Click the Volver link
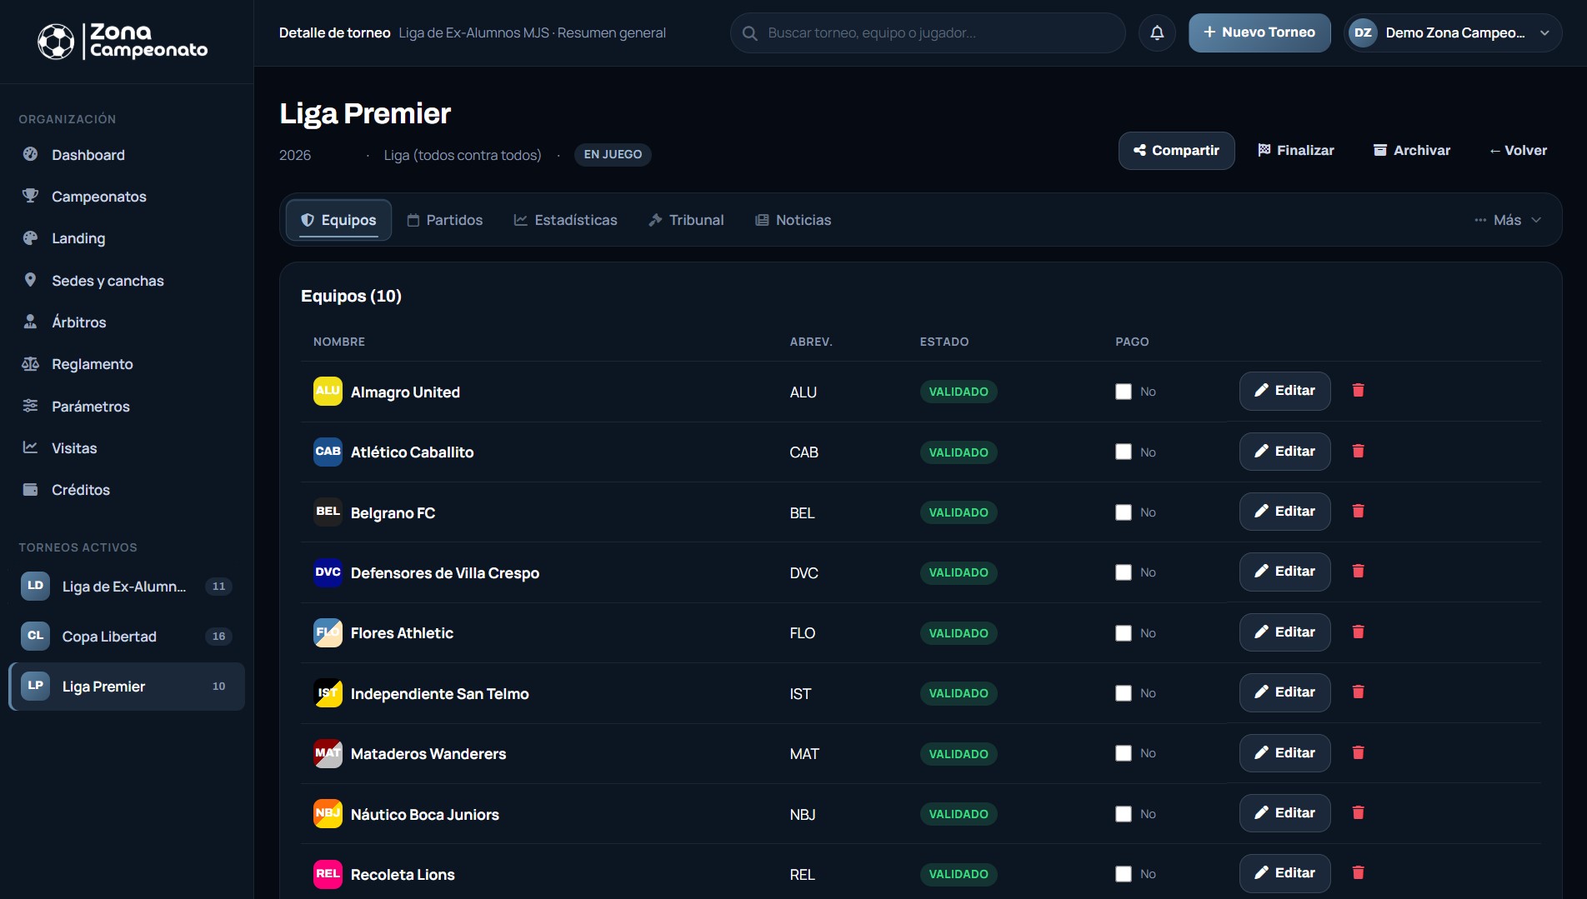The image size is (1587, 899). (x=1518, y=151)
